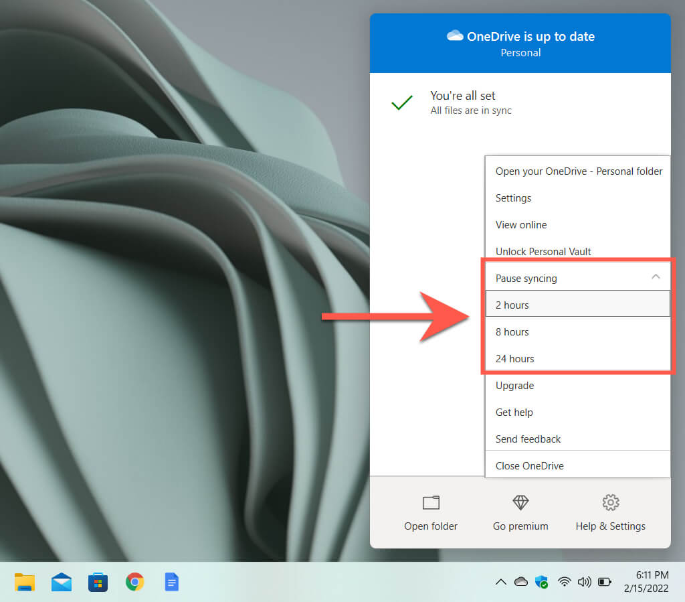Select Get help menu entry
Screen dimensions: 685x602
coord(577,412)
